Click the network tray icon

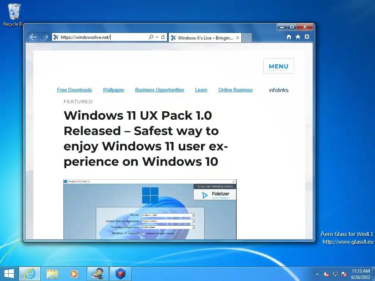point(335,274)
